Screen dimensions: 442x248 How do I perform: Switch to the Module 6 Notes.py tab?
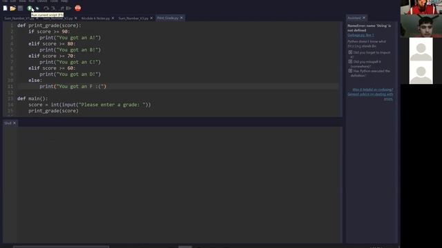pyautogui.click(x=95, y=19)
